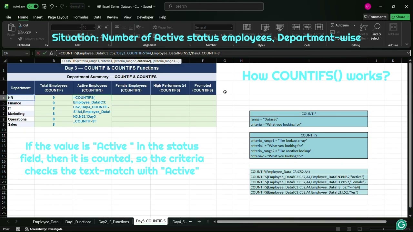This screenshot has height=232, width=413.
Task: Cancel formula entry with X icon
Action: [x=38, y=53]
